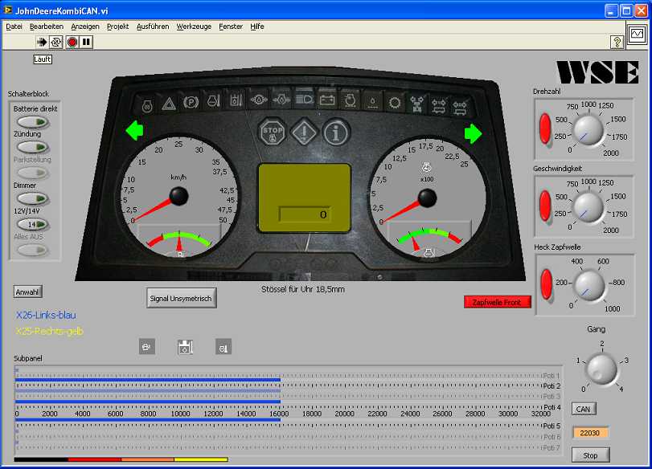Click the diamond exclamation warning lamp
The image size is (652, 469).
(305, 133)
